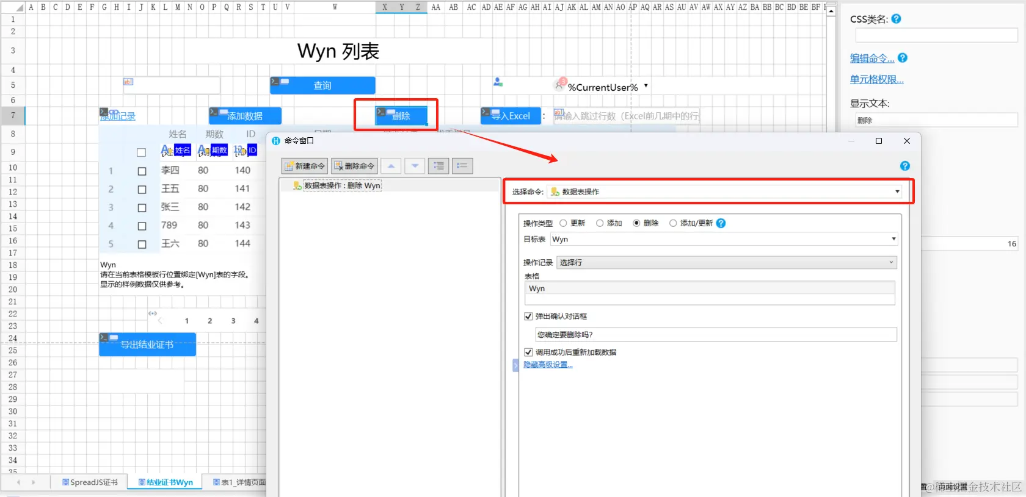
Task: Click the 新建命令 button in the command window
Action: click(305, 166)
